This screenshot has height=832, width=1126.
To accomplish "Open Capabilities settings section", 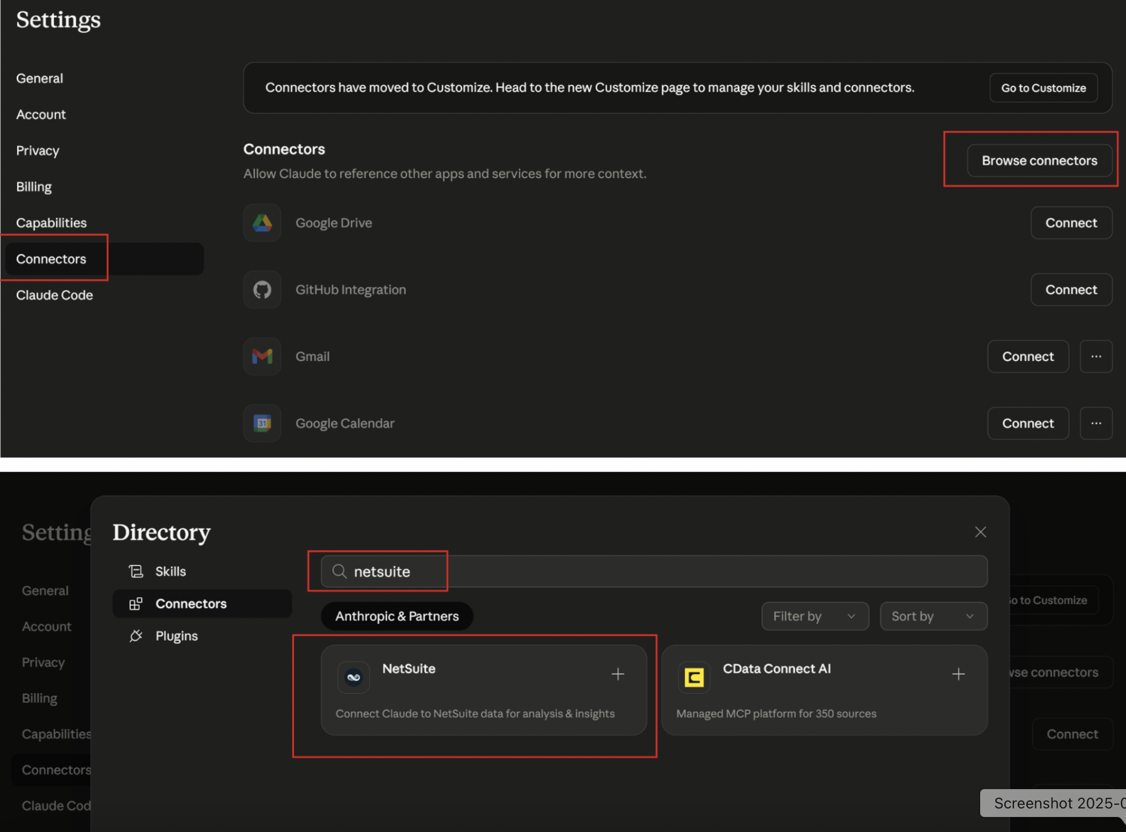I will (51, 222).
